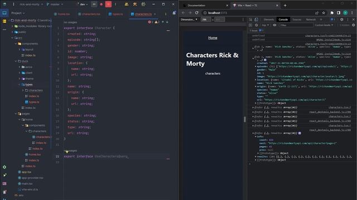This screenshot has height=200, width=357.
Task: Collapse the pages folder
Action: click(x=16, y=113)
